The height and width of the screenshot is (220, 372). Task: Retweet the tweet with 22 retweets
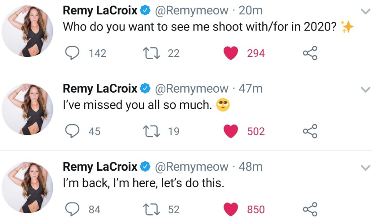click(148, 53)
